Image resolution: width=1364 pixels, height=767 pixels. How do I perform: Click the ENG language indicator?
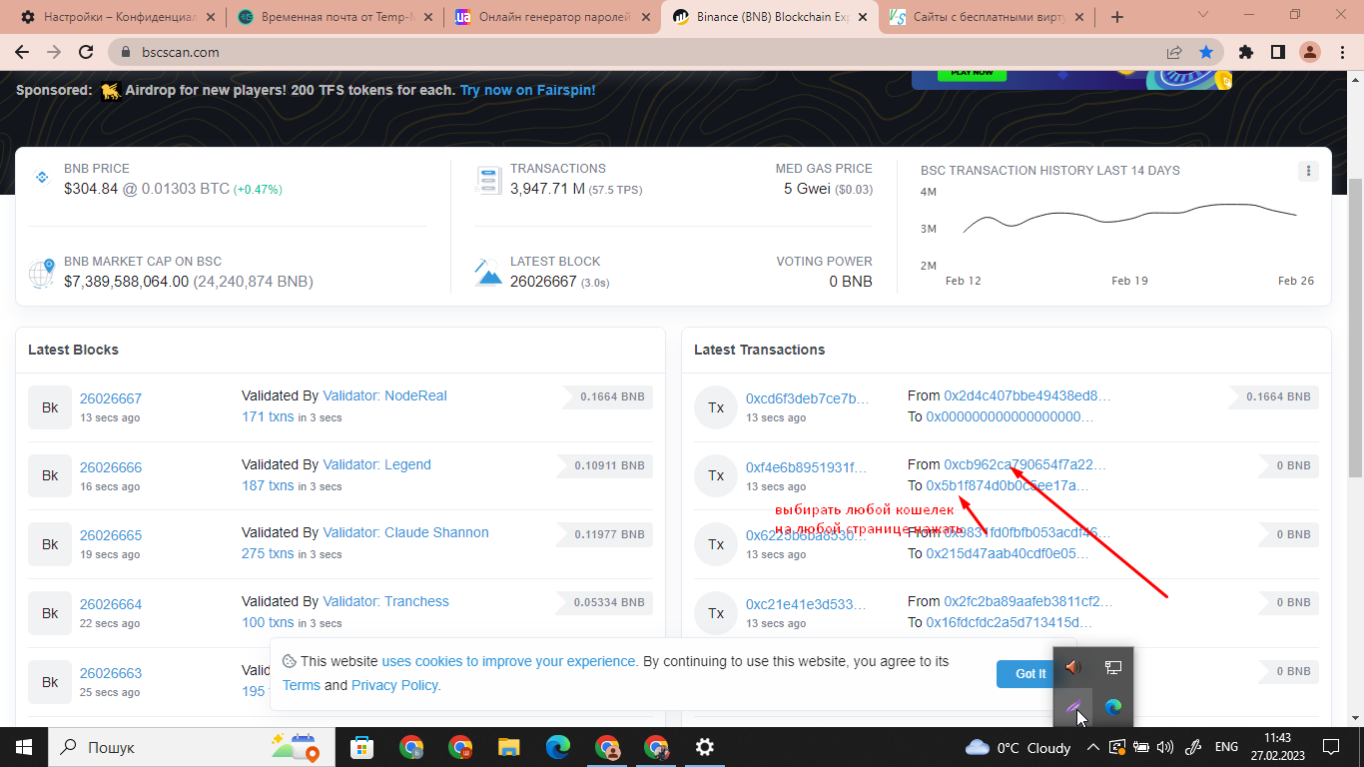point(1226,747)
